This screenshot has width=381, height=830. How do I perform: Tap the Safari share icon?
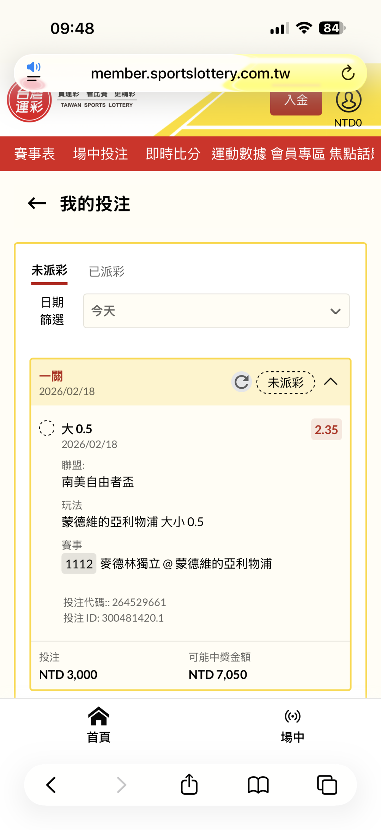click(x=189, y=785)
